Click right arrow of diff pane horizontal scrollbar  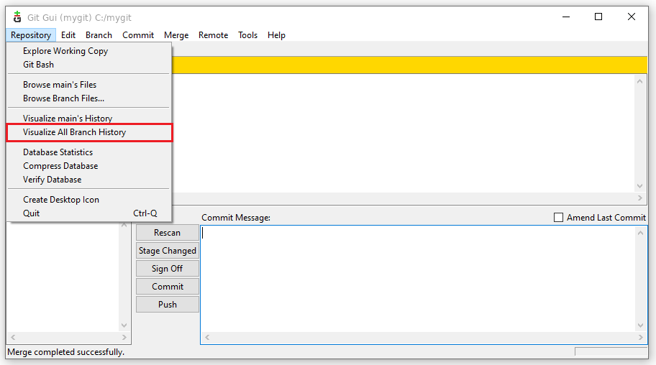pyautogui.click(x=639, y=198)
